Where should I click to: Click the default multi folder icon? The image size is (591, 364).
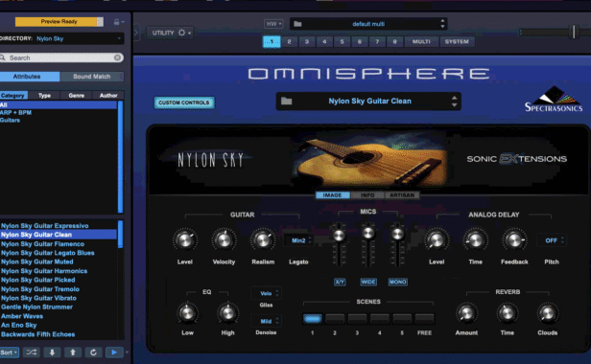297,24
